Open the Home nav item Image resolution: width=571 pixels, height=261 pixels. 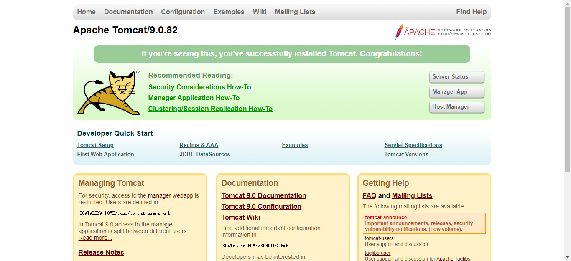87,12
